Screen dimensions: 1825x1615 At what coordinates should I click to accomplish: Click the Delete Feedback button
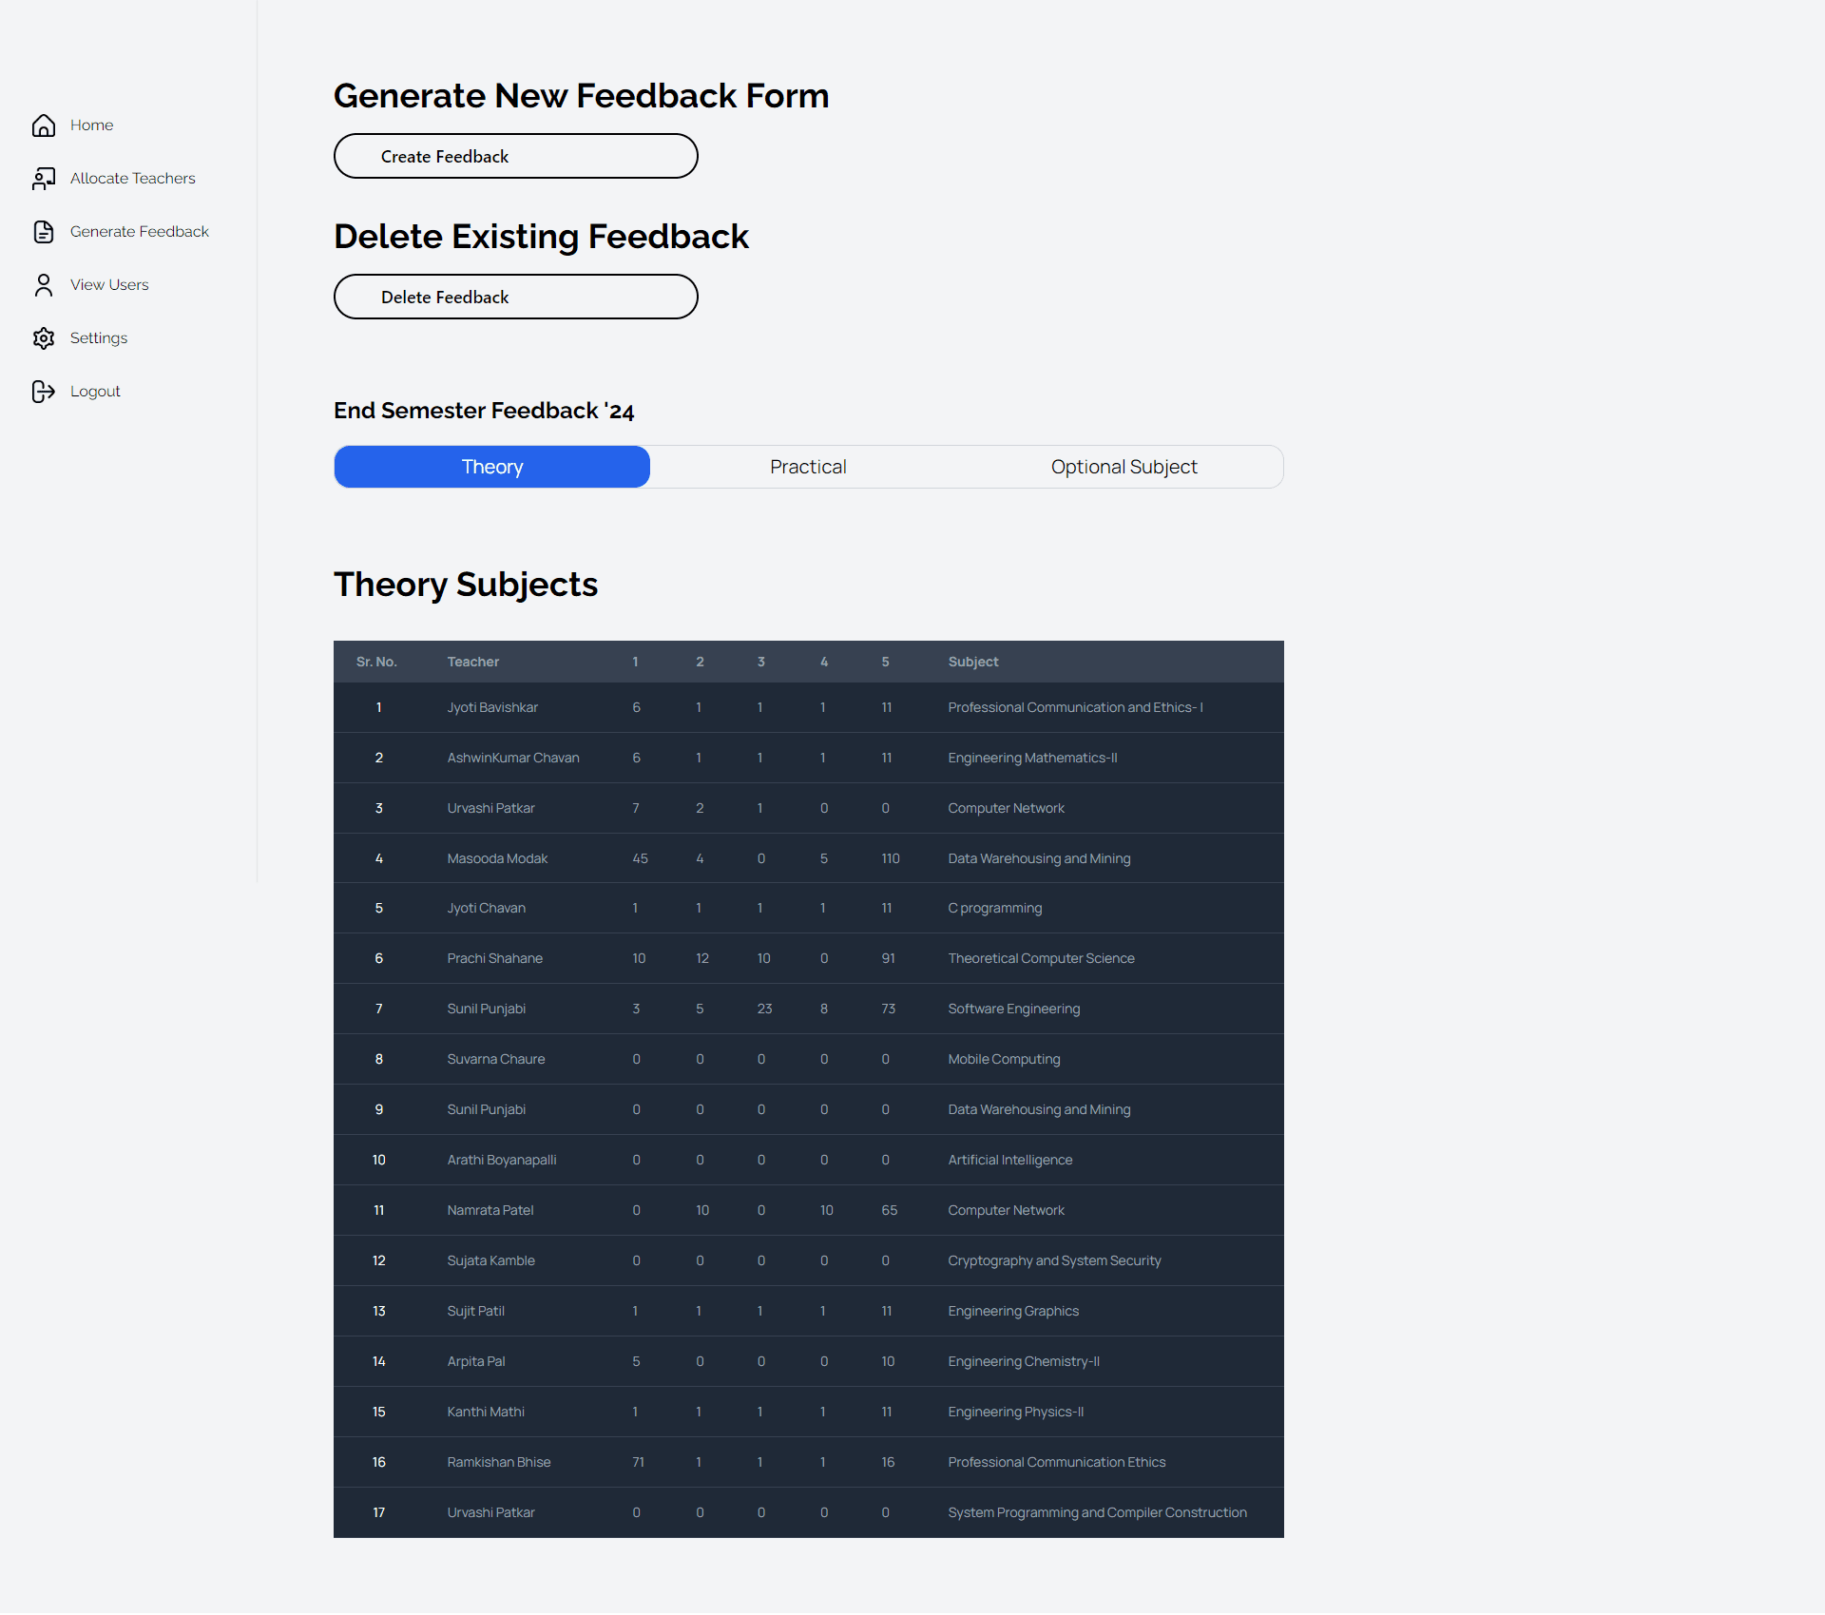(x=515, y=297)
